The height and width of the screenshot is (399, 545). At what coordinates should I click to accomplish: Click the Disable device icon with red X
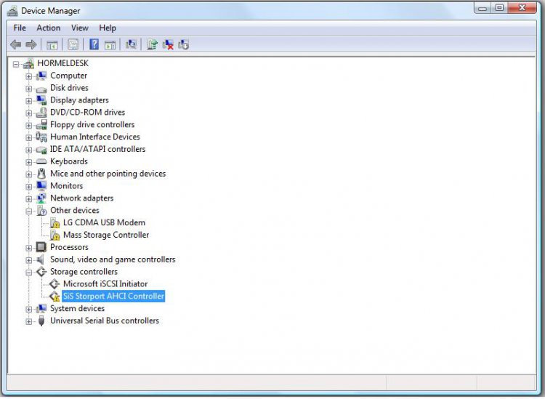(168, 44)
